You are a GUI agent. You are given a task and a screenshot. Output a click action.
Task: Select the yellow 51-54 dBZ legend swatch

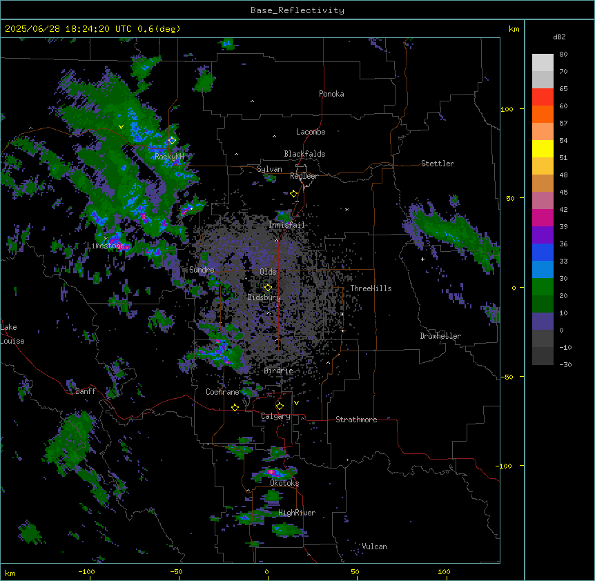pos(543,148)
